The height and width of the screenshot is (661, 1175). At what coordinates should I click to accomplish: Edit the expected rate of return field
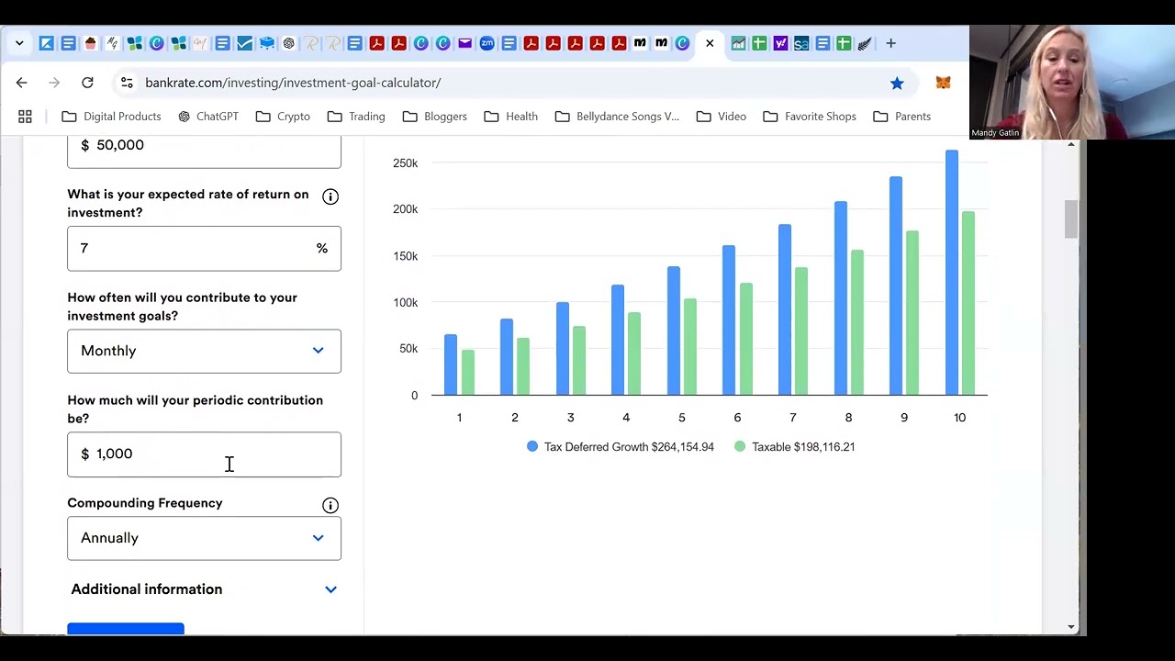pos(204,249)
